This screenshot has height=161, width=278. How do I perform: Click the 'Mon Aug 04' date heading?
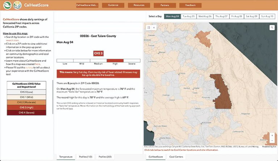[x=65, y=42]
